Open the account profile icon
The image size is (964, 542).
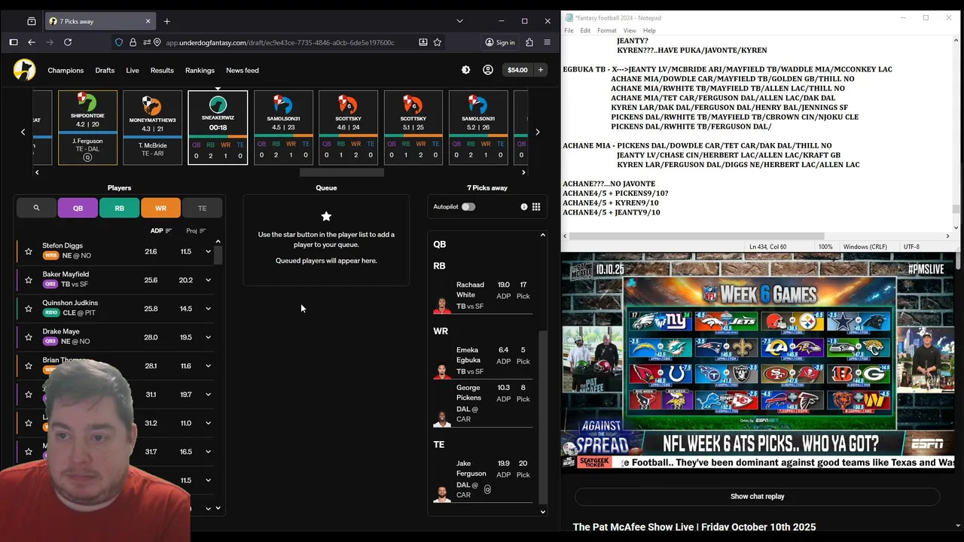tap(488, 70)
